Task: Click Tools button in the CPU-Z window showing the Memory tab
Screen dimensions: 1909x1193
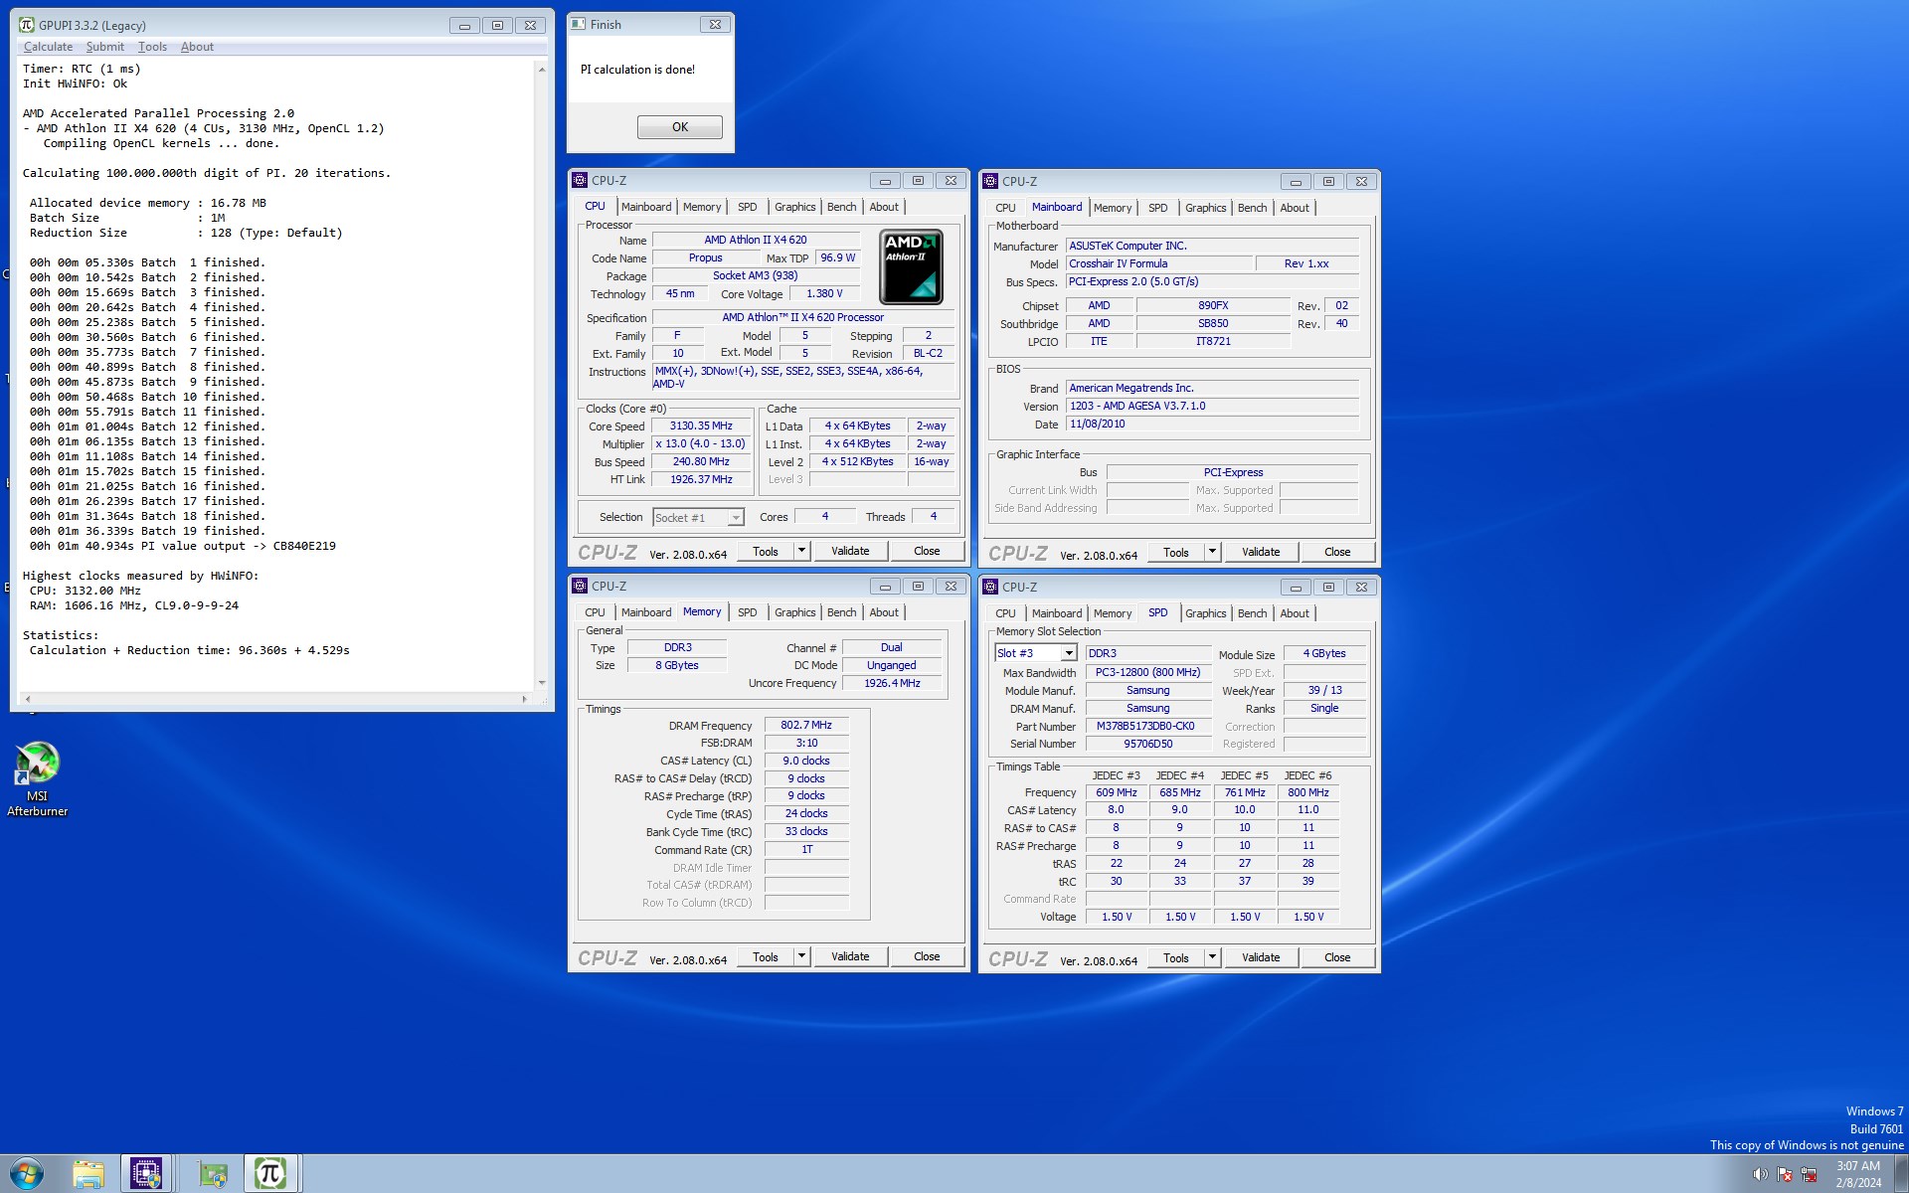Action: [766, 956]
